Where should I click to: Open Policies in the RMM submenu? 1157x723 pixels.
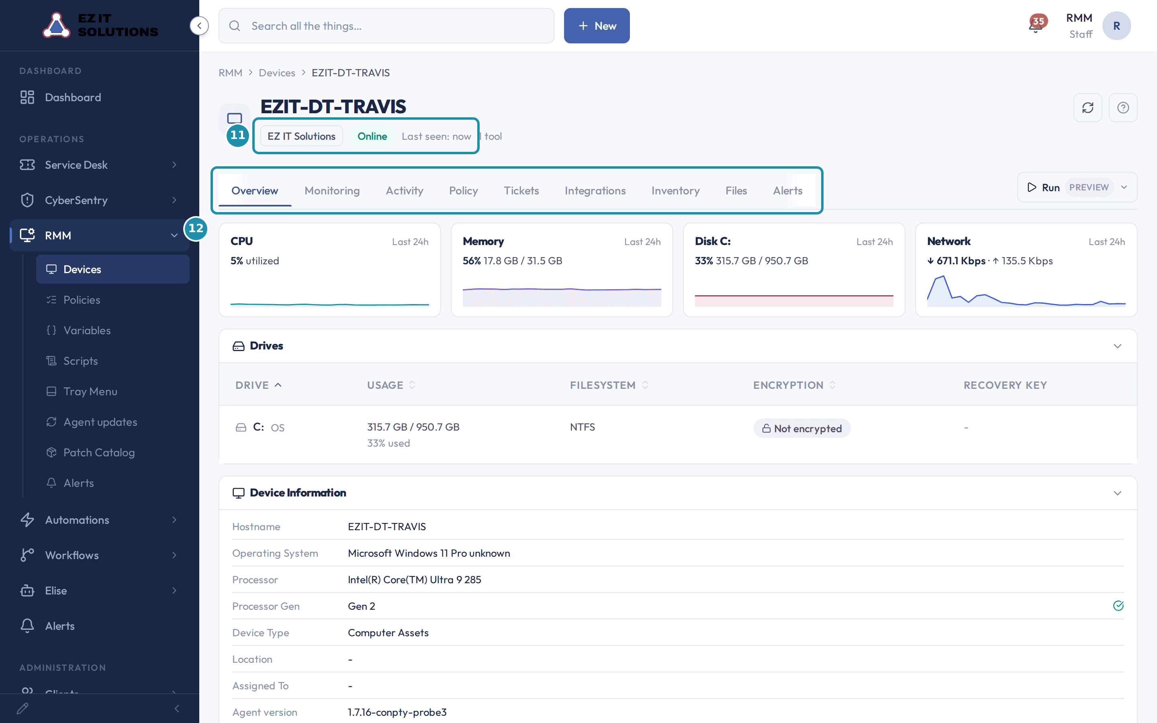pyautogui.click(x=113, y=300)
